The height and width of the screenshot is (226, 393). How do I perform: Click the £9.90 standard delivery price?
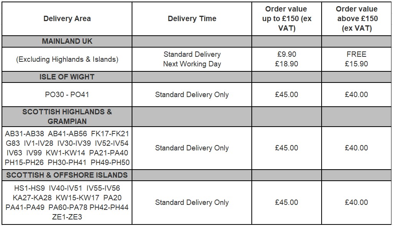(x=287, y=54)
